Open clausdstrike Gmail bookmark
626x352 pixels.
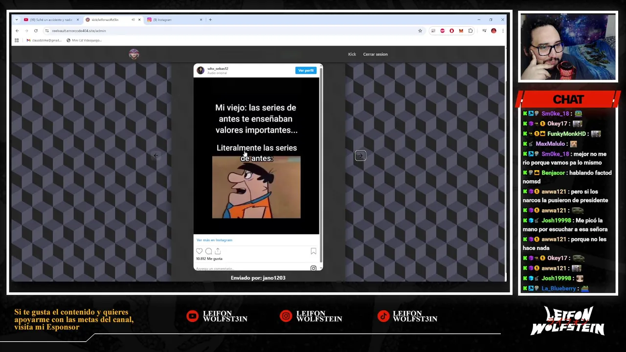tap(44, 40)
